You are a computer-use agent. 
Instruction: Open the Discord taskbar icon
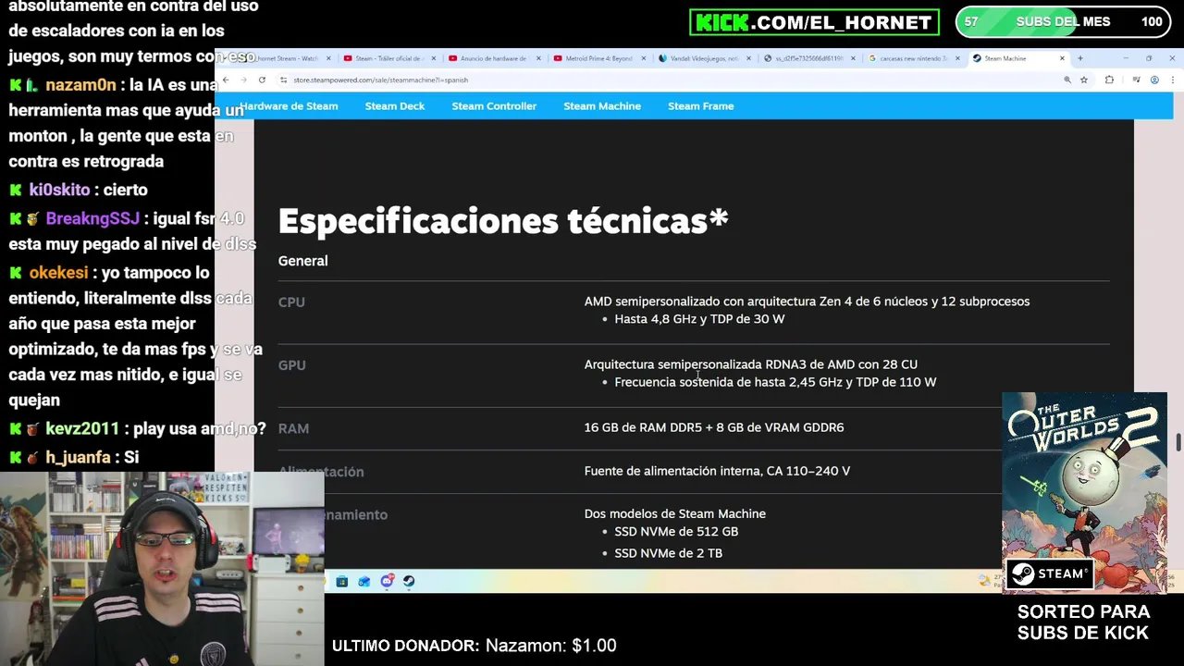[x=387, y=581]
